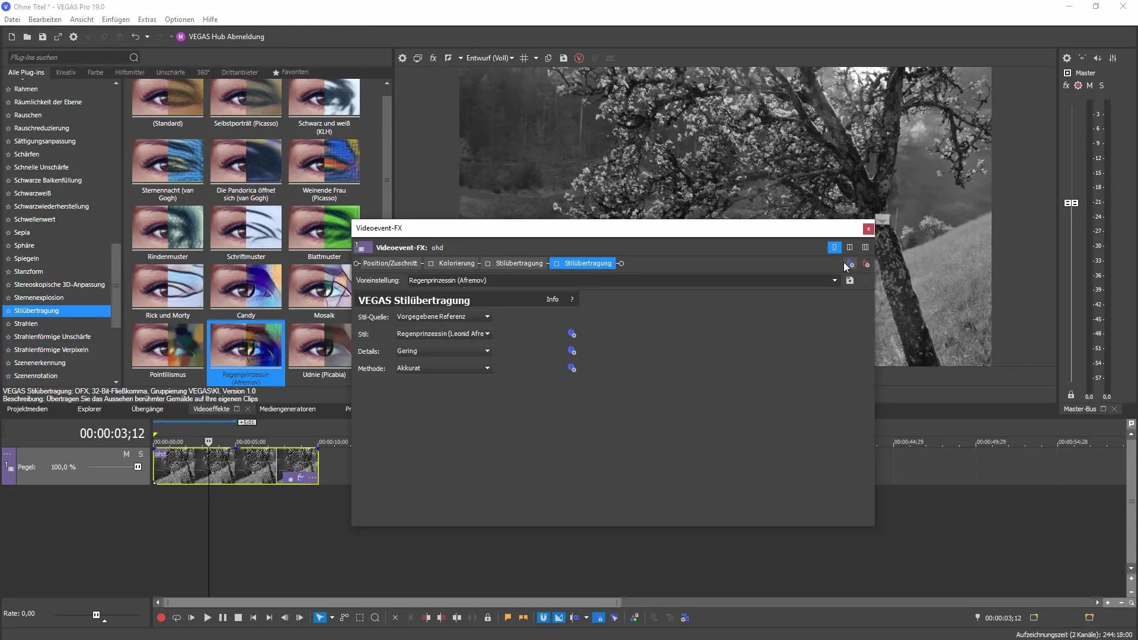Select the zoom magnifier tool

(375, 617)
